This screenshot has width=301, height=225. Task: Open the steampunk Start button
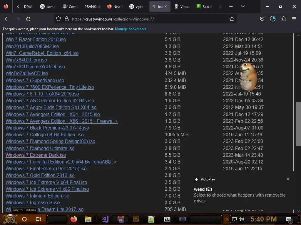(x=10, y=219)
